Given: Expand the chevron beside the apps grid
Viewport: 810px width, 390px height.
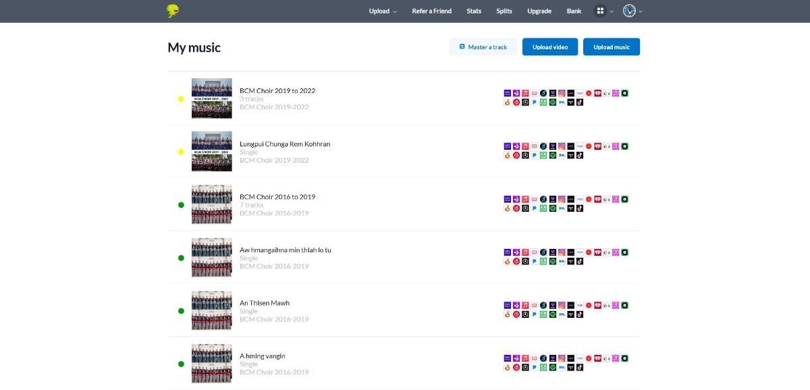Looking at the screenshot, I should [612, 11].
